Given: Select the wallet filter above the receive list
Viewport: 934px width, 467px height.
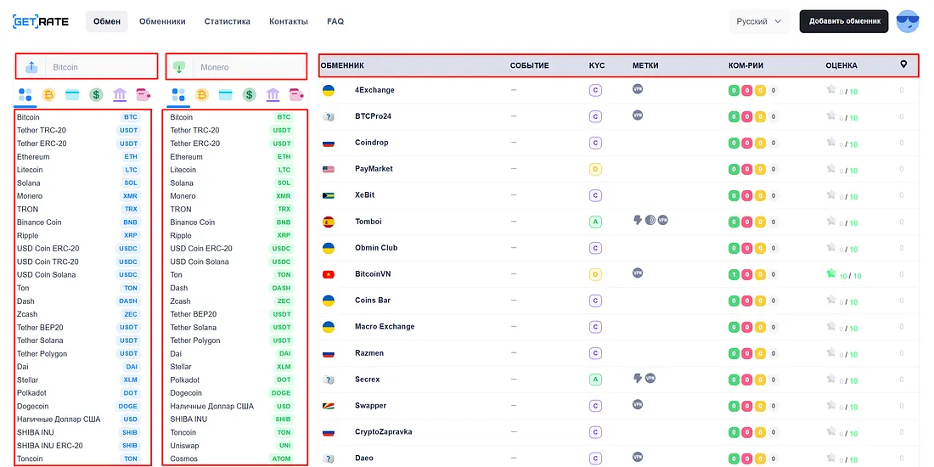Looking at the screenshot, I should (296, 94).
